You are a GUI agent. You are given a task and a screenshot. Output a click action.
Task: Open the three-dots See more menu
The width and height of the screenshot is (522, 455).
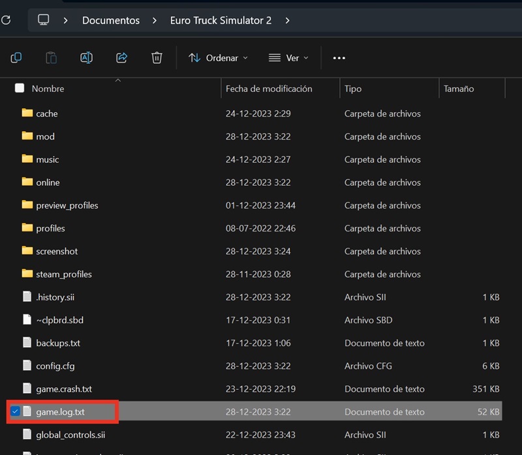339,58
